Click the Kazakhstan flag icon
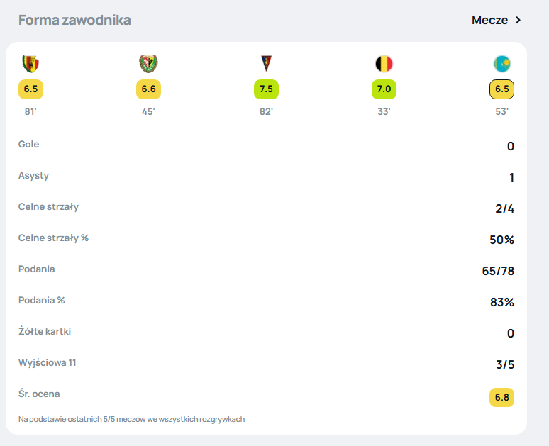 coord(501,64)
